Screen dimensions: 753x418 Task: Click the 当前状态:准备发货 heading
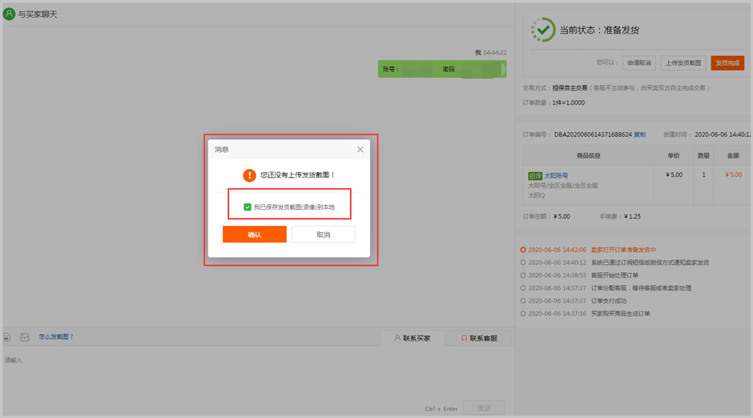click(x=599, y=30)
